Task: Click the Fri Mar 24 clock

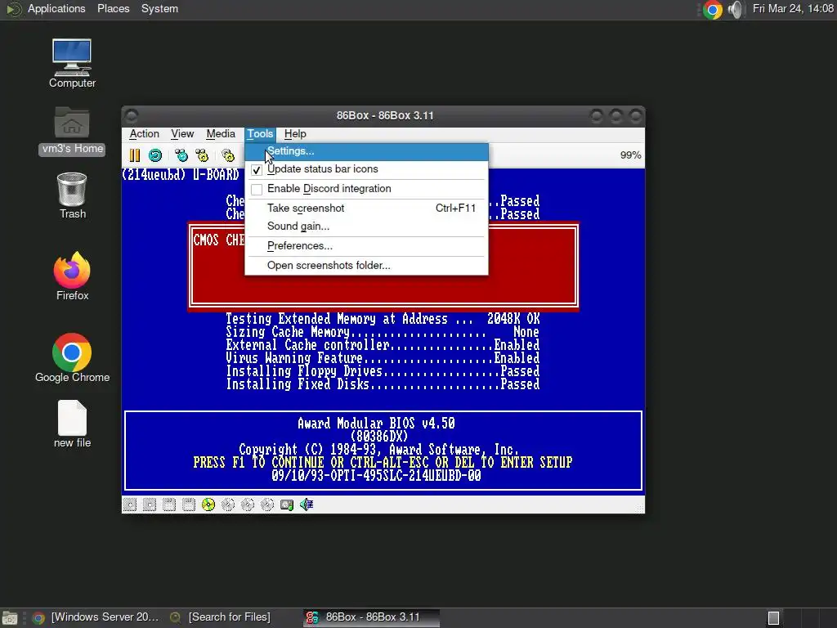Action: pyautogui.click(x=793, y=9)
